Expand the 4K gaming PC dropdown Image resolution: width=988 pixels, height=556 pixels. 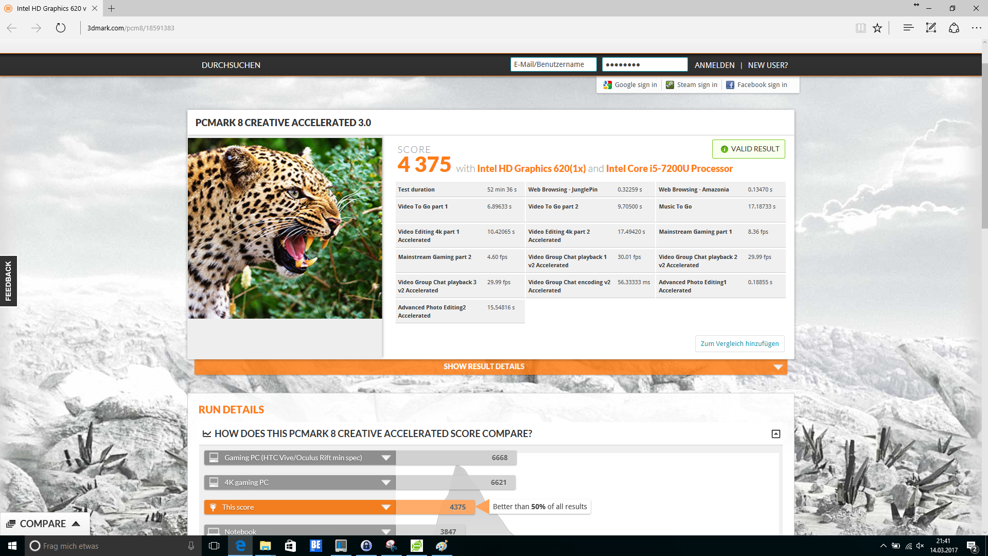385,482
